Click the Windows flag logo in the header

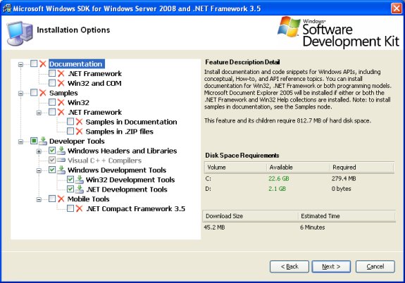pos(289,26)
